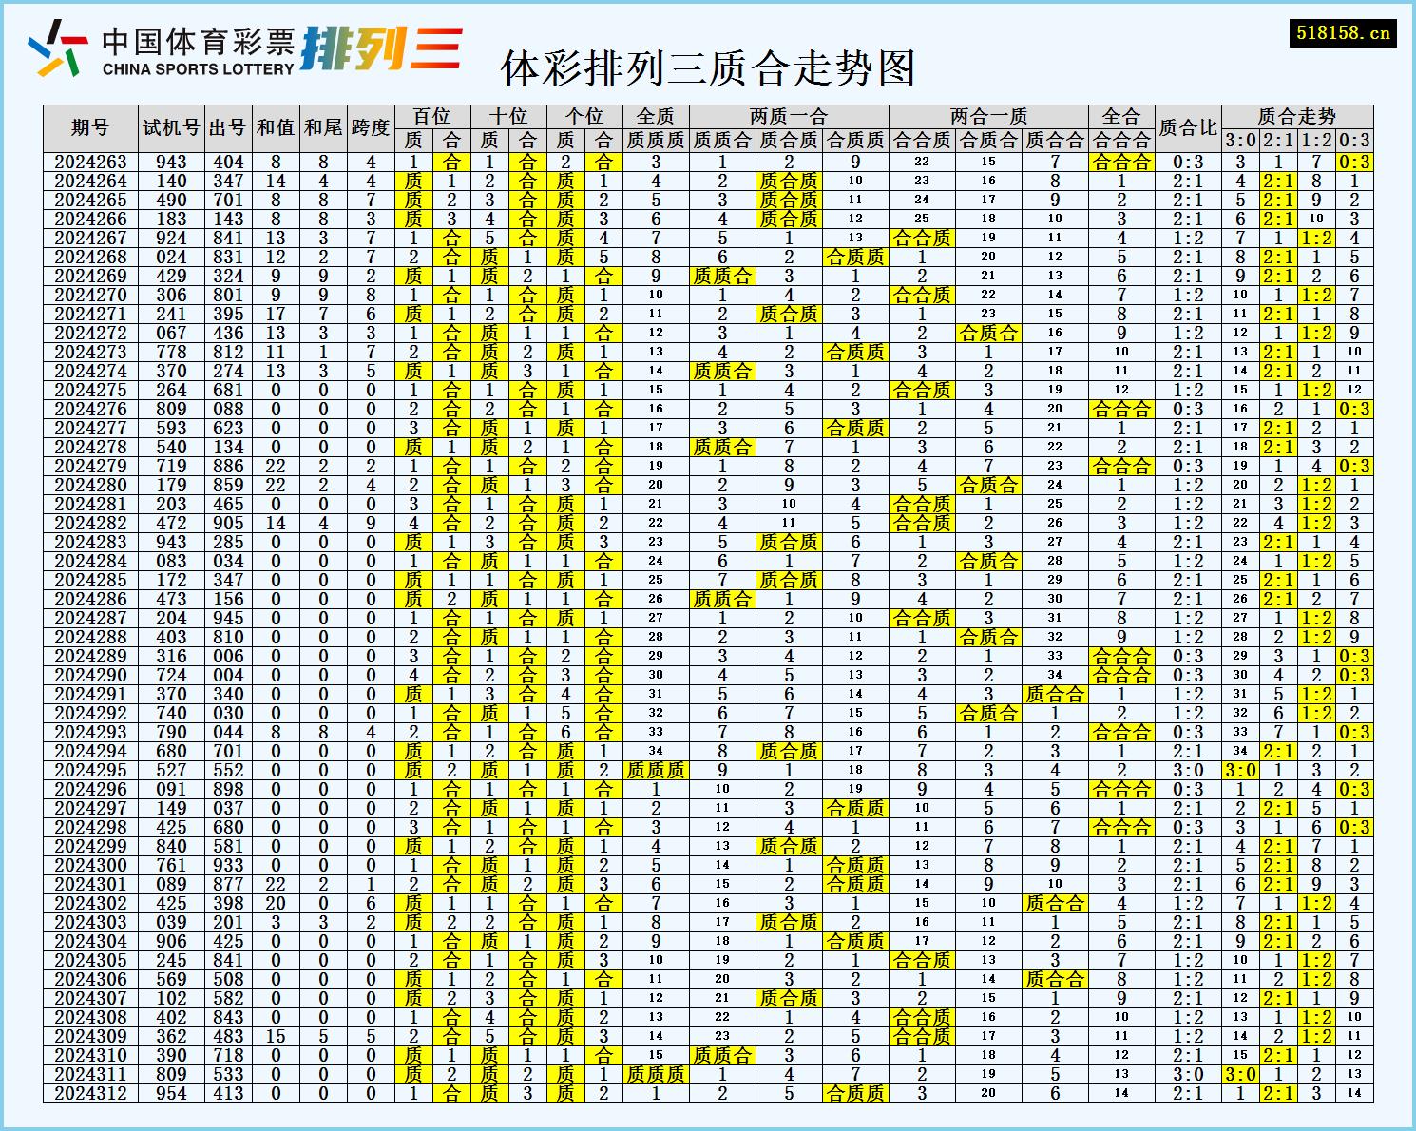This screenshot has height=1131, width=1416.
Task: Click 质合比 value 0:3 in row 2024298
Action: (x=1188, y=828)
